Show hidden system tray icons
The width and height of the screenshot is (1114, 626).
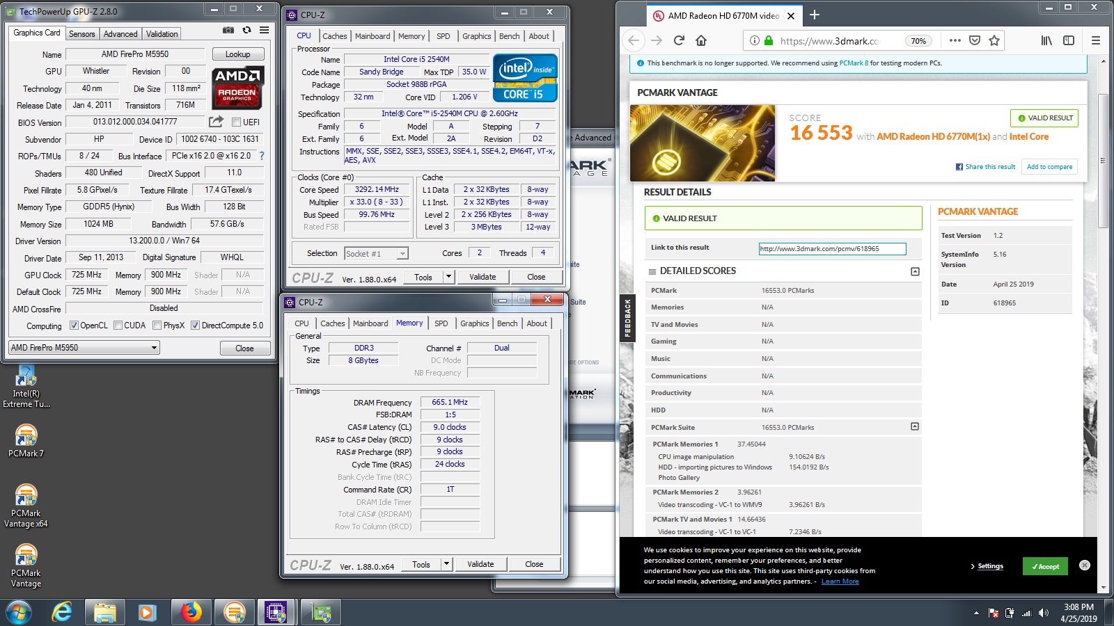pos(976,613)
